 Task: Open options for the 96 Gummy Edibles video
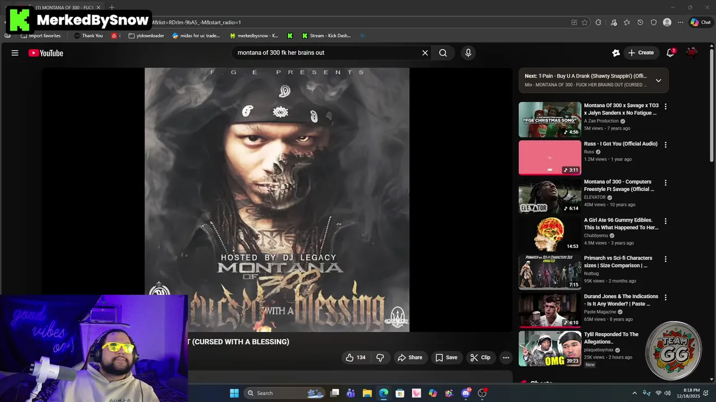coord(666,221)
